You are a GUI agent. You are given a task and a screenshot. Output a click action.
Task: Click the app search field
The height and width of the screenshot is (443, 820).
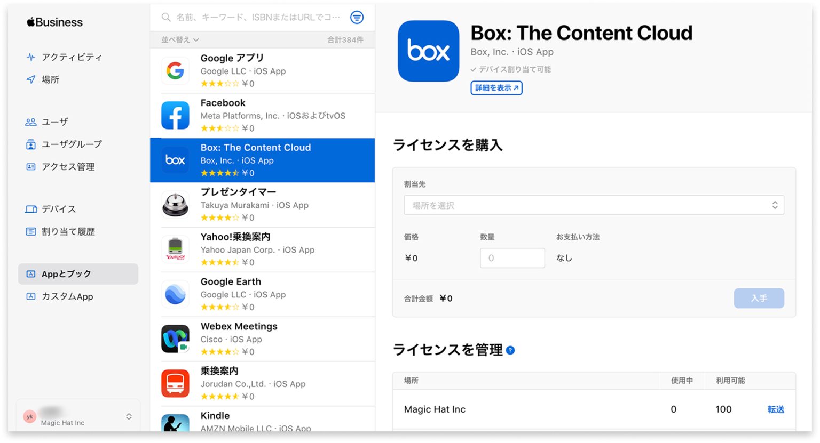(x=251, y=17)
